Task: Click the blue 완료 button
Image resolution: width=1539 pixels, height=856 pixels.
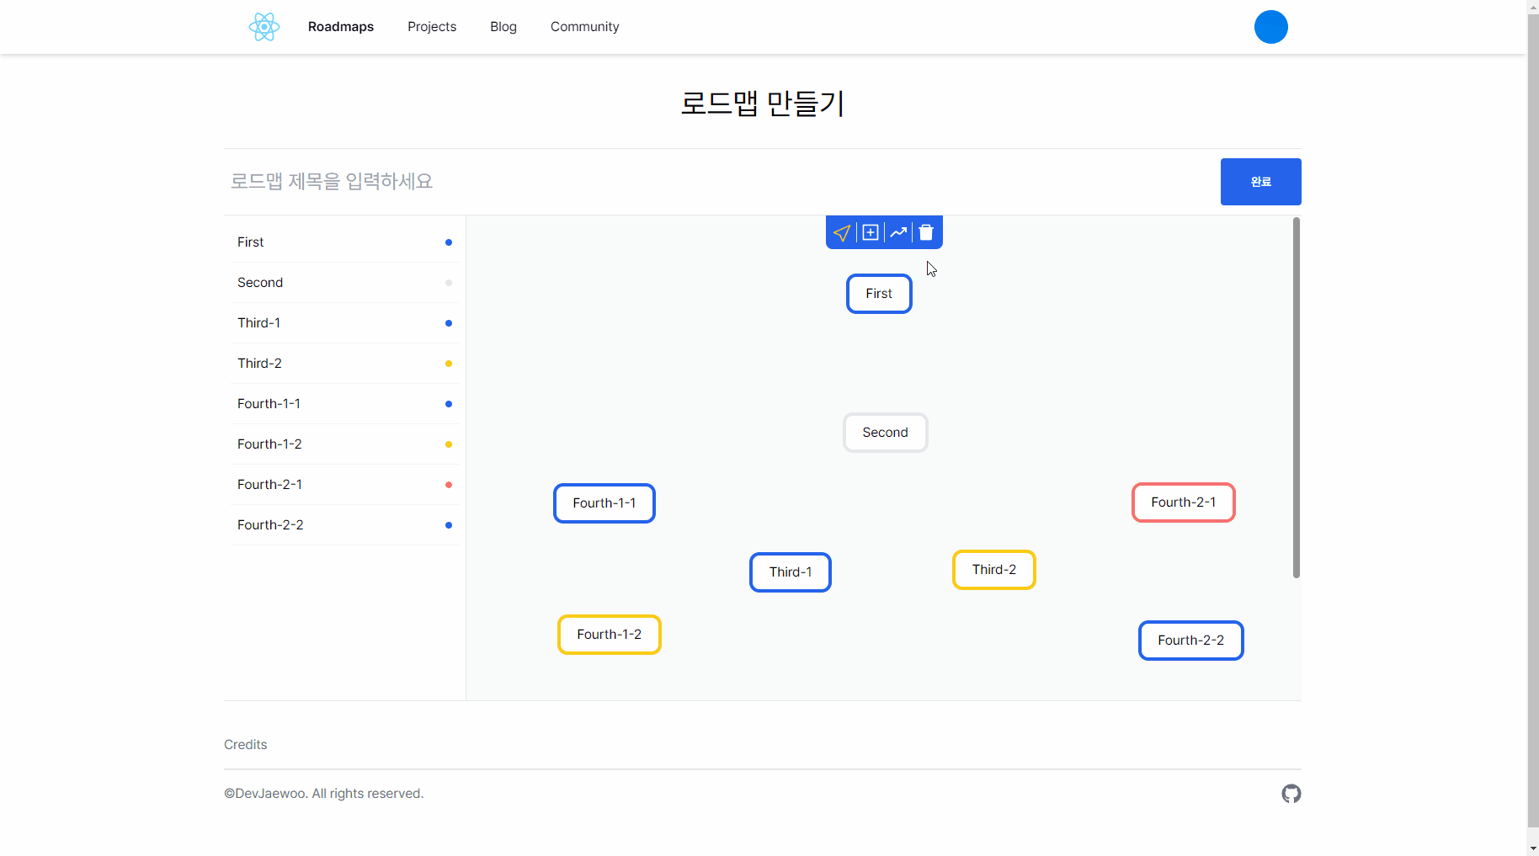Action: pos(1260,181)
